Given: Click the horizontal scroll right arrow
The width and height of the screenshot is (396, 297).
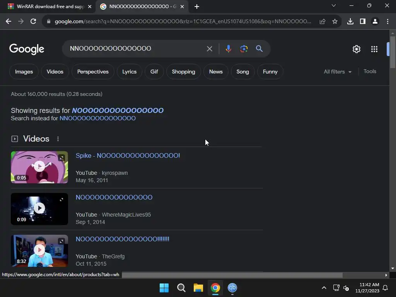Looking at the screenshot, I should [386, 275].
